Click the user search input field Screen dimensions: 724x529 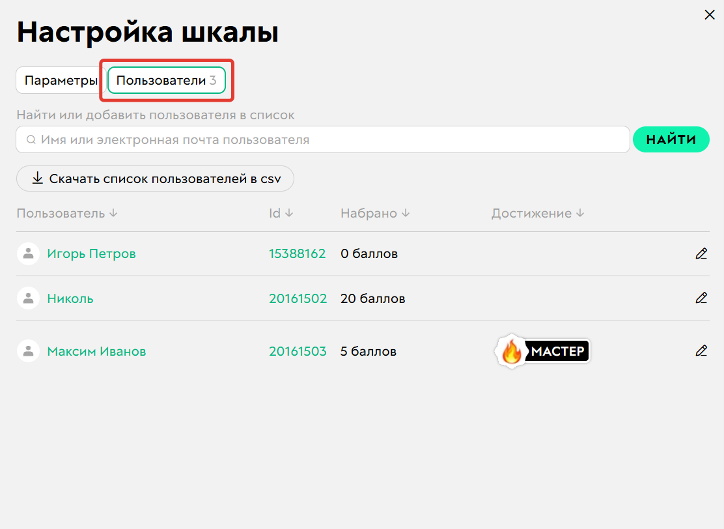click(x=260, y=139)
